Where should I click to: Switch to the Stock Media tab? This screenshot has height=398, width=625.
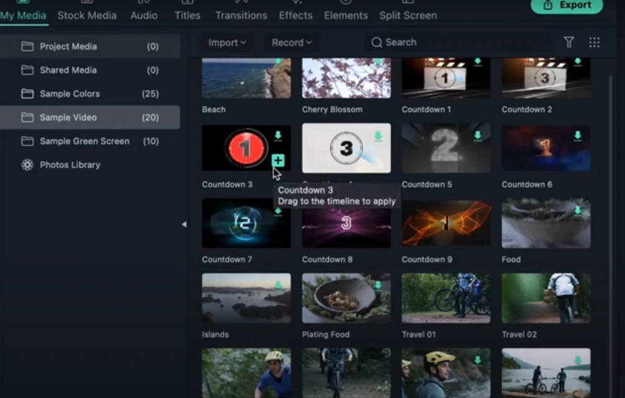click(x=87, y=15)
